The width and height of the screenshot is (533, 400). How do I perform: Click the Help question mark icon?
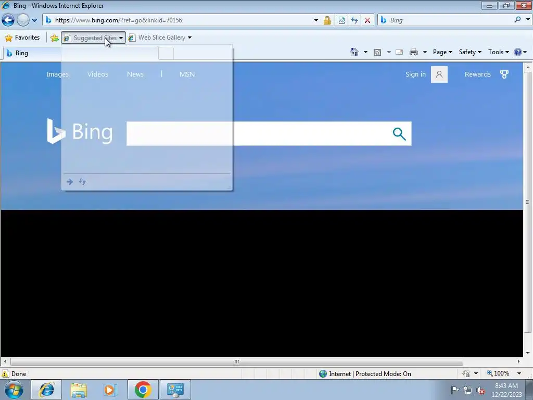pos(518,52)
